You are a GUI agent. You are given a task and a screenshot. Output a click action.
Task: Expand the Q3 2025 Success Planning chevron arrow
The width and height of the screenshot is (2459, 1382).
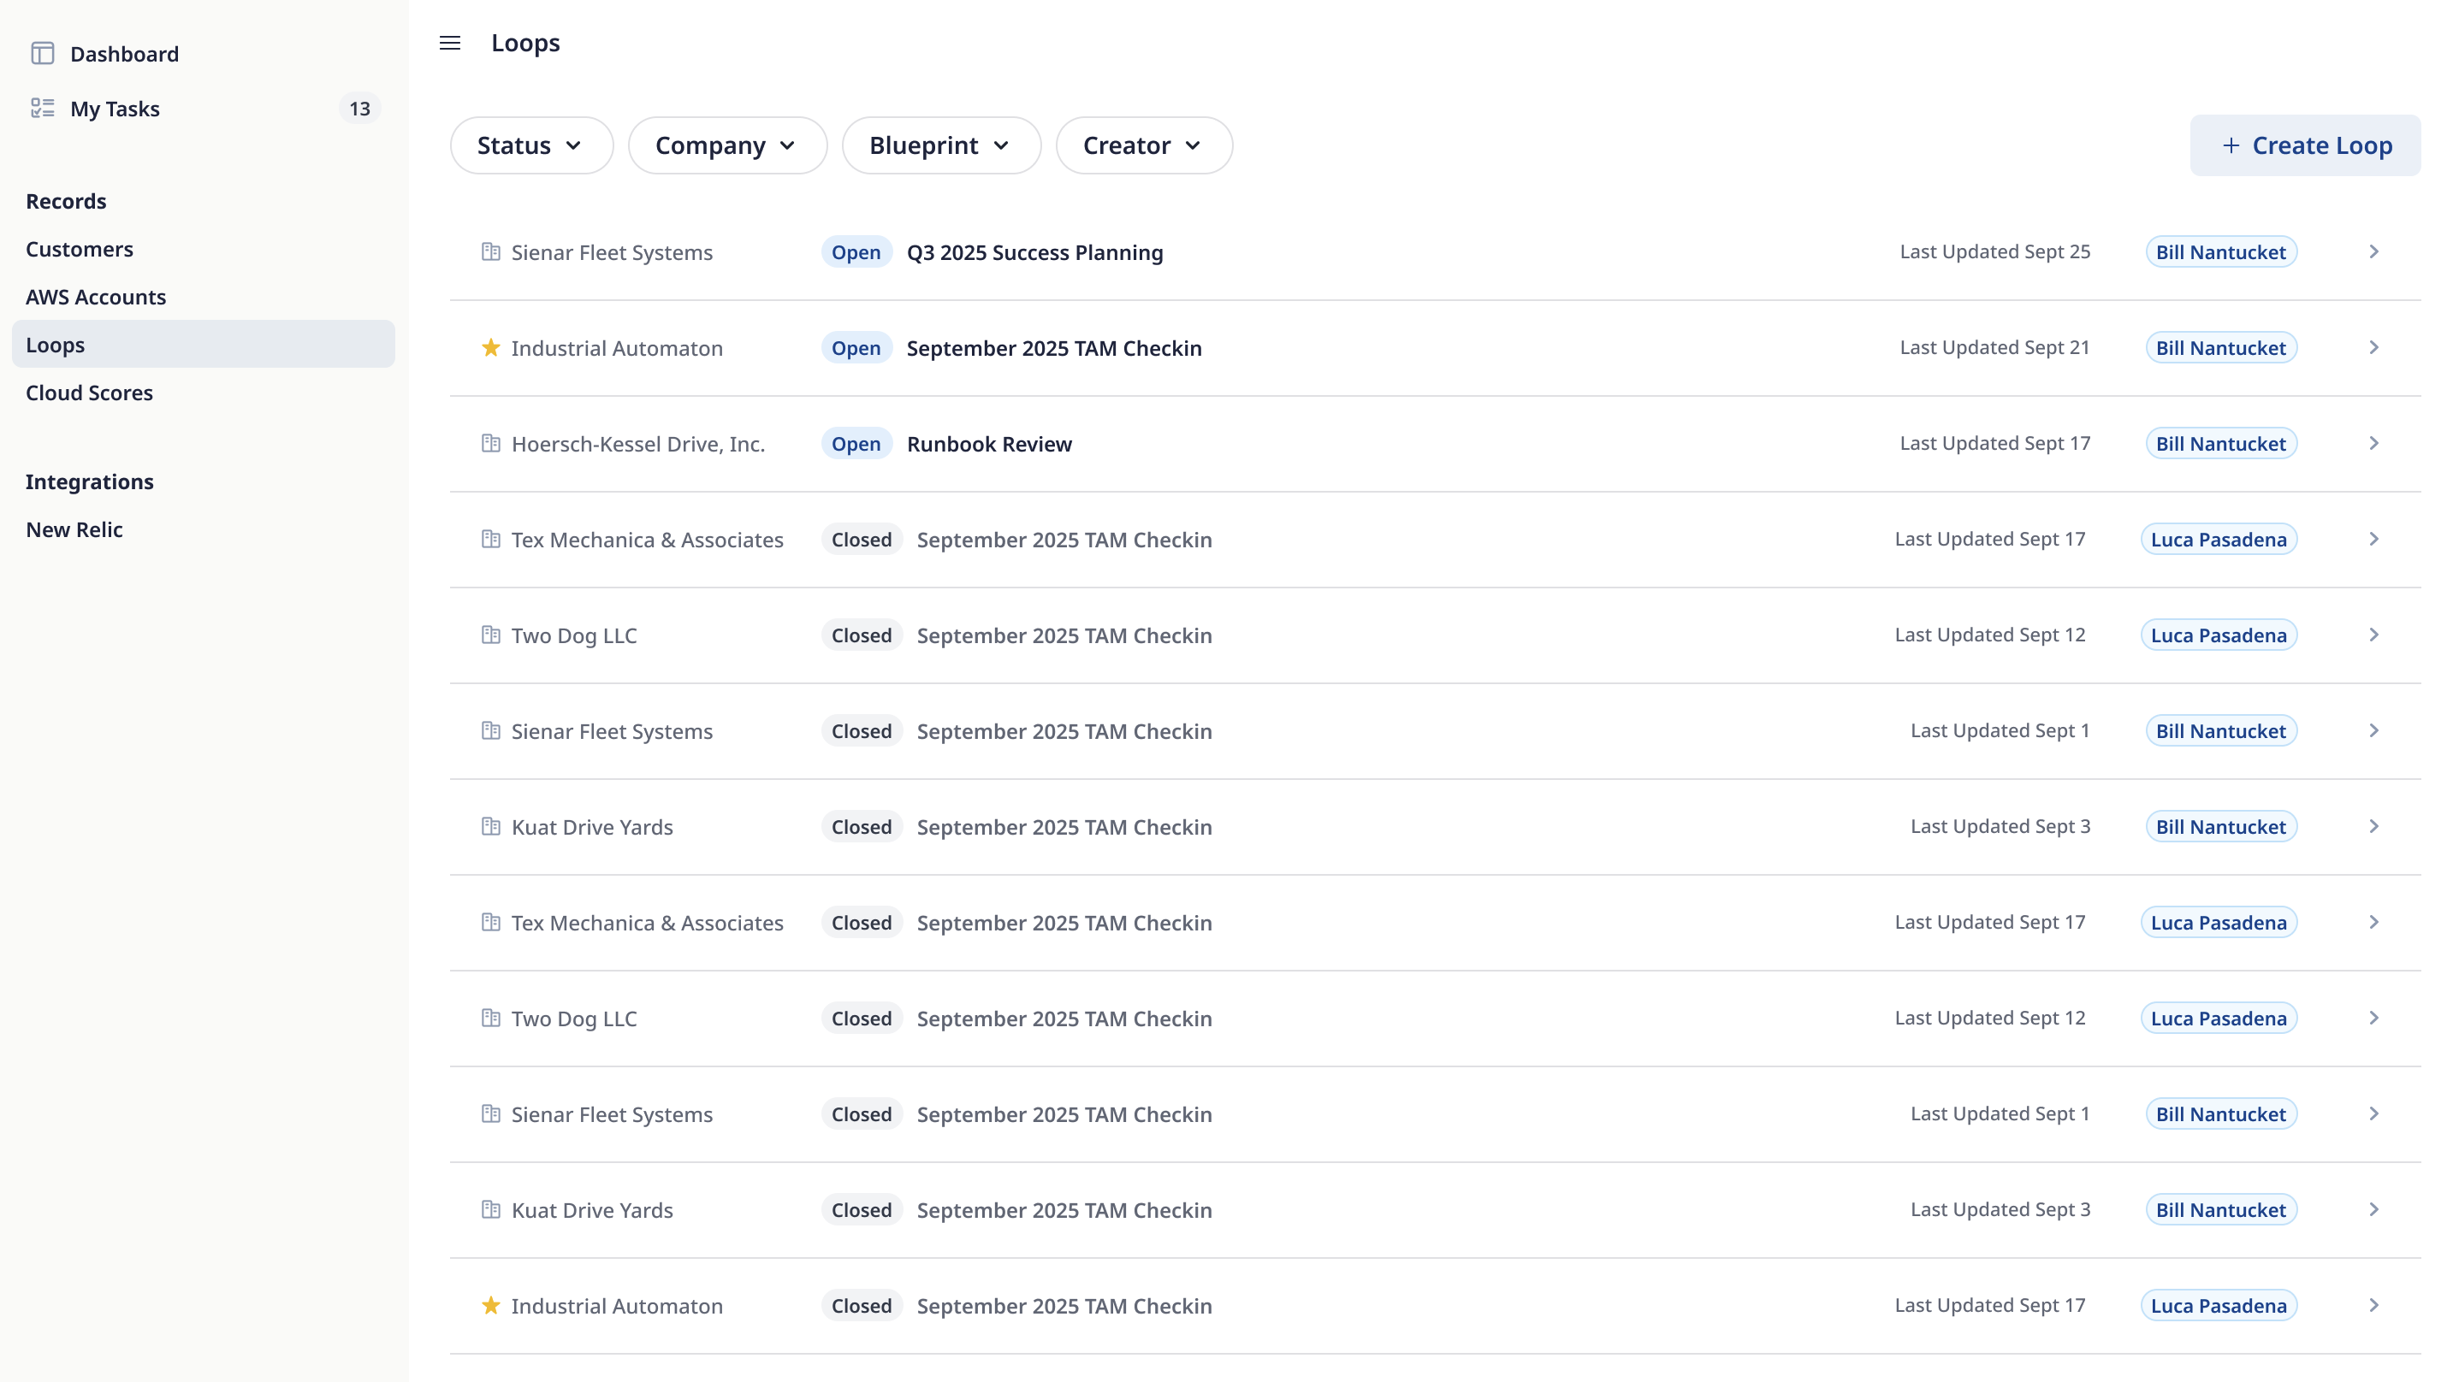tap(2373, 252)
